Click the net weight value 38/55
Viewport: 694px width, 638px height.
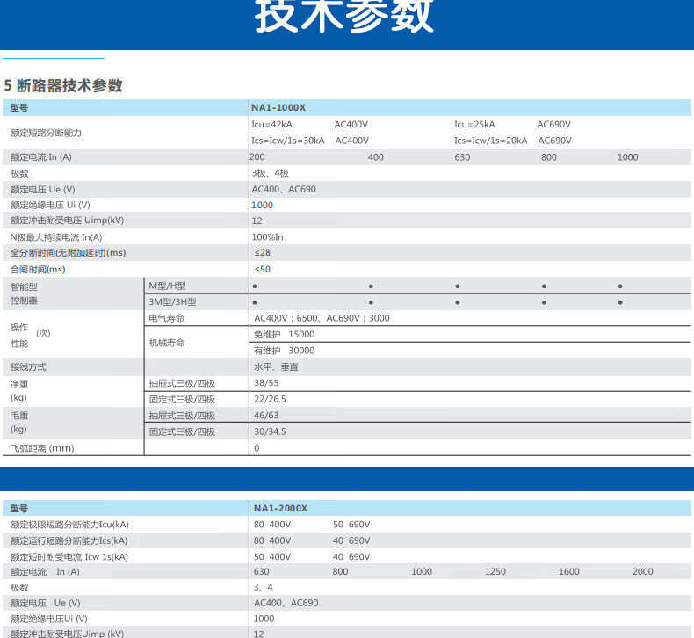(266, 383)
